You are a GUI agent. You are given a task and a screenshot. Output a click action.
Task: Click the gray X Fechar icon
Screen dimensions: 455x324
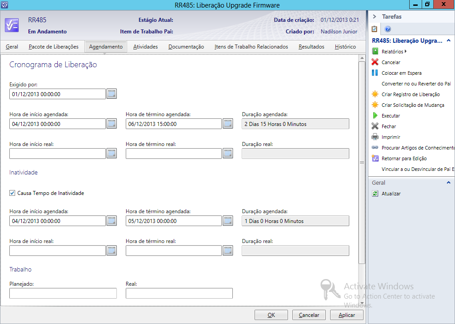tap(375, 126)
